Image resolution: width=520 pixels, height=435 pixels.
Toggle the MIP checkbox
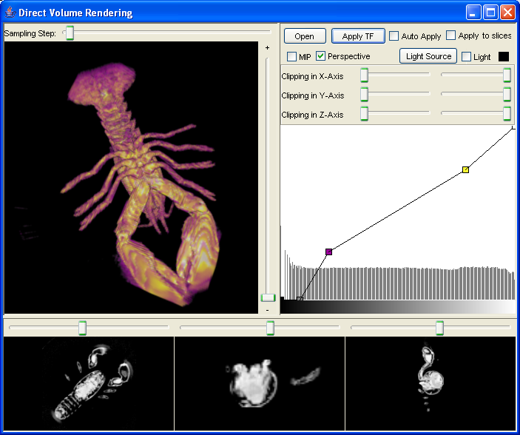(x=291, y=56)
